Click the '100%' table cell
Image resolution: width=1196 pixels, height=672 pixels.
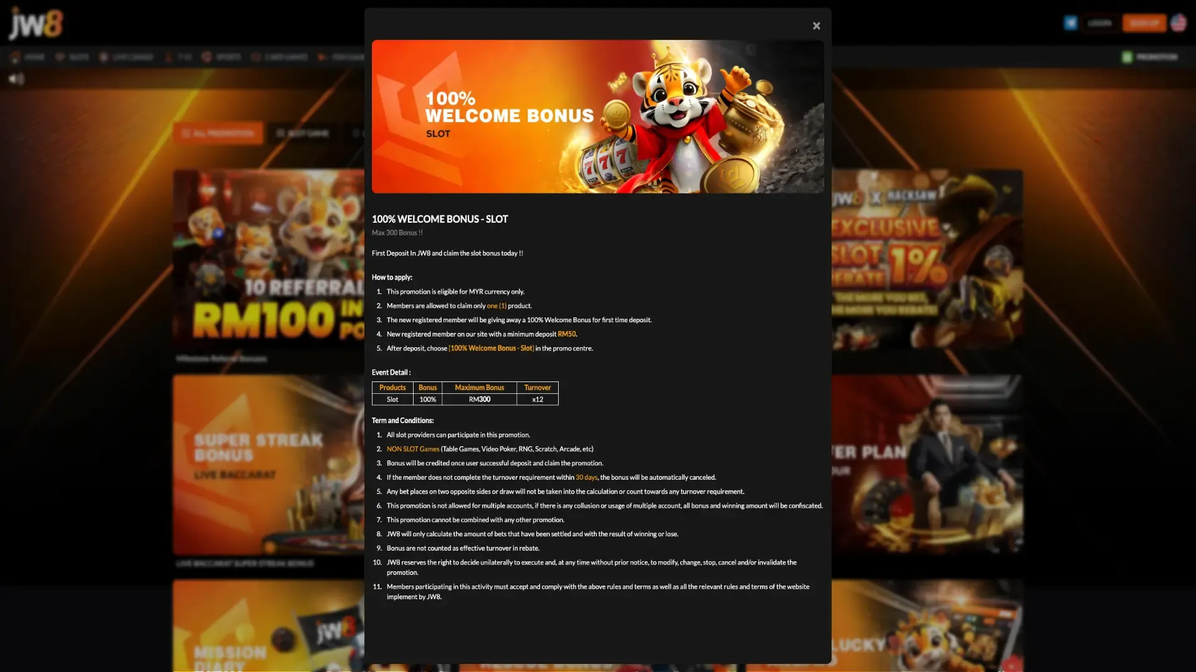[x=427, y=399]
